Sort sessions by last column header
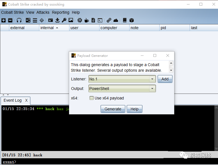 tap(204, 28)
